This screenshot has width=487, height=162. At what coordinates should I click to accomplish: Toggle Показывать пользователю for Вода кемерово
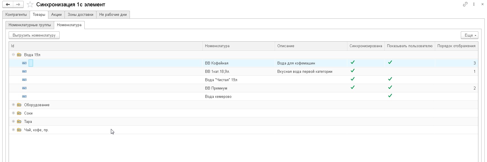tap(390, 96)
